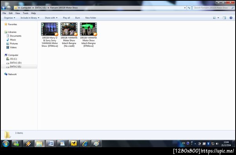The image size is (236, 155).
Task: Click the Burn button
Action: [x=77, y=18]
